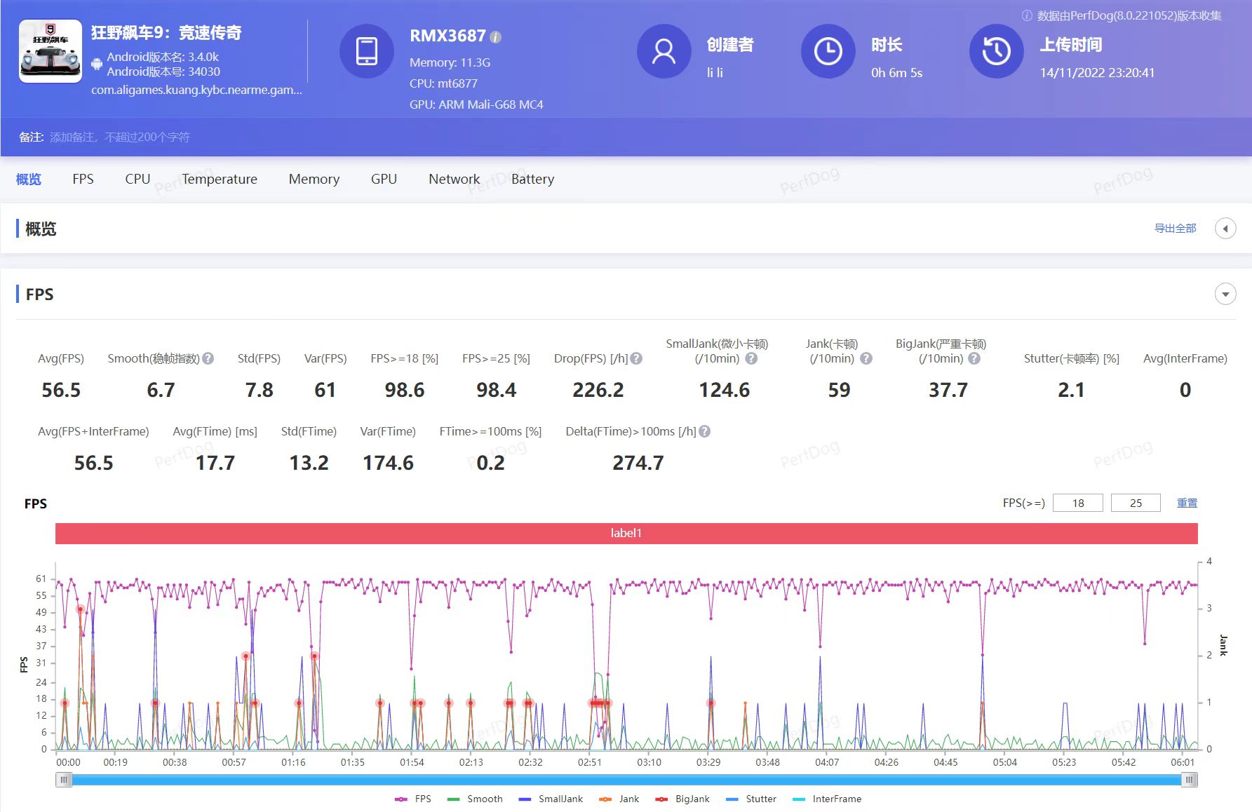Open the Temperature tab

220,179
